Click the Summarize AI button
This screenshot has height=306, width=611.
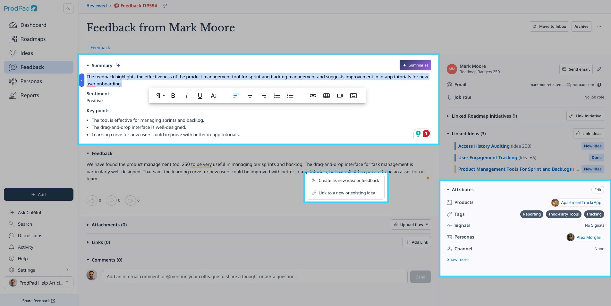pyautogui.click(x=415, y=65)
